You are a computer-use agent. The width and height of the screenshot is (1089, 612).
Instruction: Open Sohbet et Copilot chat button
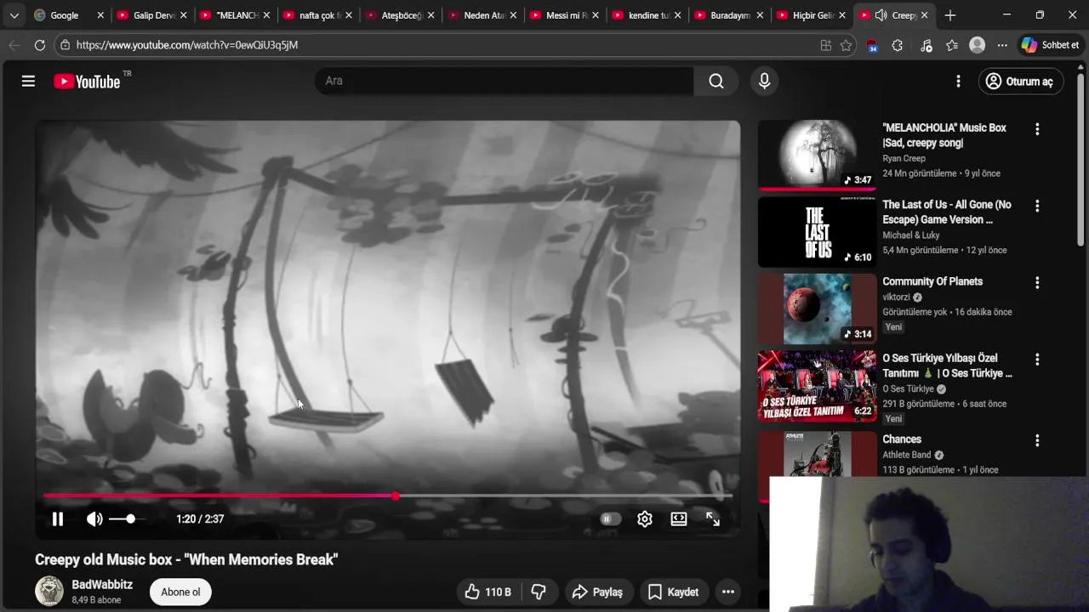[1051, 45]
